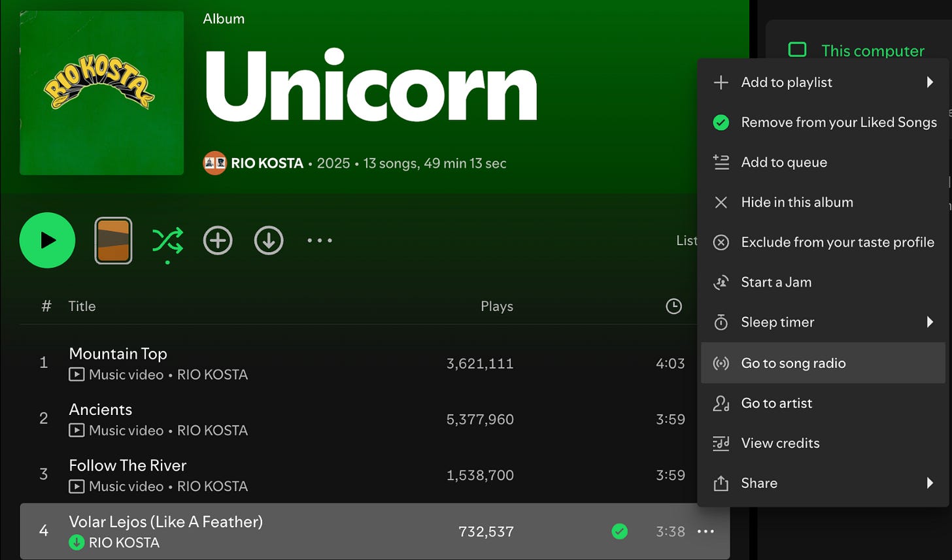Image resolution: width=952 pixels, height=560 pixels.
Task: Open RIO KOSTA artist link in album header
Action: (267, 163)
